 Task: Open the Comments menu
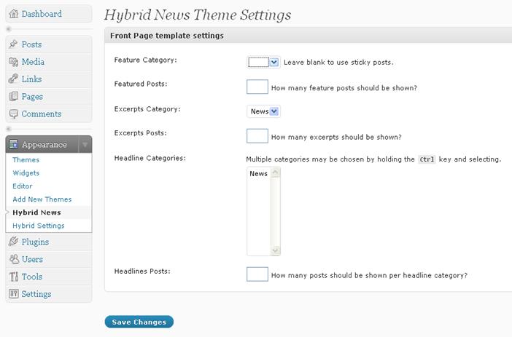pos(49,114)
